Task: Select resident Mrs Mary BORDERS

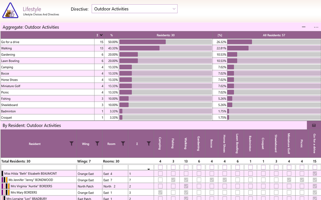Action: (x=24, y=192)
